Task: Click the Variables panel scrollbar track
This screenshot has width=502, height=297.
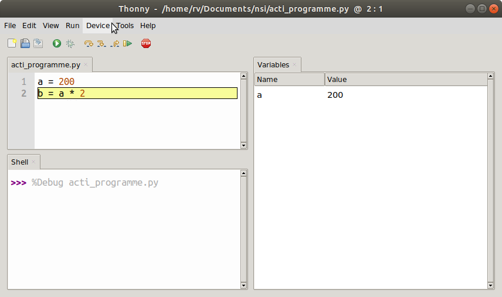Action: (490, 180)
